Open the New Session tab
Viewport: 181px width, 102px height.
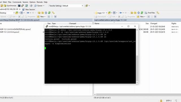tap(29, 9)
